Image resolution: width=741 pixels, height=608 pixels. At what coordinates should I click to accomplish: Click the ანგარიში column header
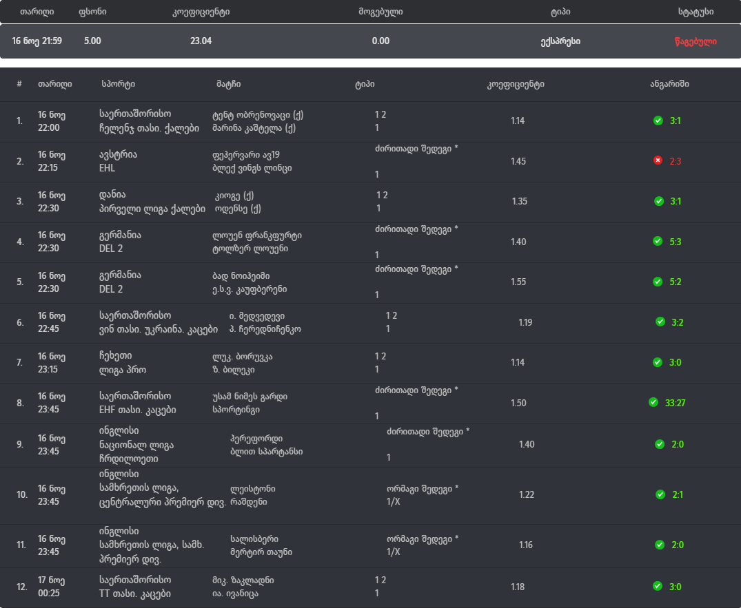(x=669, y=84)
